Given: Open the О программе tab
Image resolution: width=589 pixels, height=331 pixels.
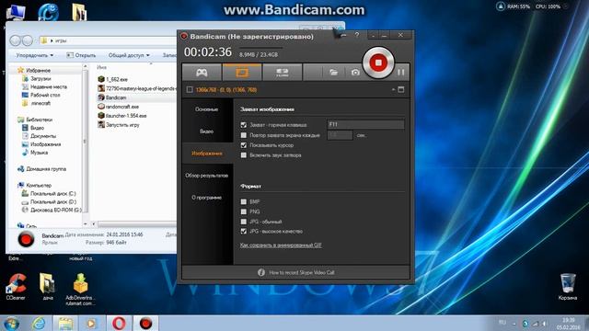Looking at the screenshot, I should tap(206, 198).
